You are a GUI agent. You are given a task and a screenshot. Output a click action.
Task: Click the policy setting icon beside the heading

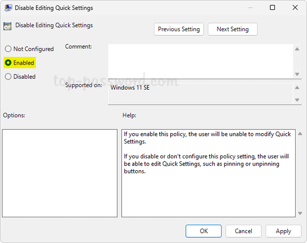pyautogui.click(x=8, y=26)
